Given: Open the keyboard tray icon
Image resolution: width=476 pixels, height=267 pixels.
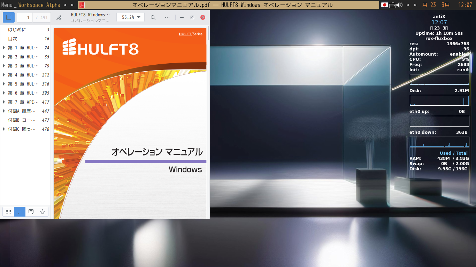Looking at the screenshot, I should (392, 5).
